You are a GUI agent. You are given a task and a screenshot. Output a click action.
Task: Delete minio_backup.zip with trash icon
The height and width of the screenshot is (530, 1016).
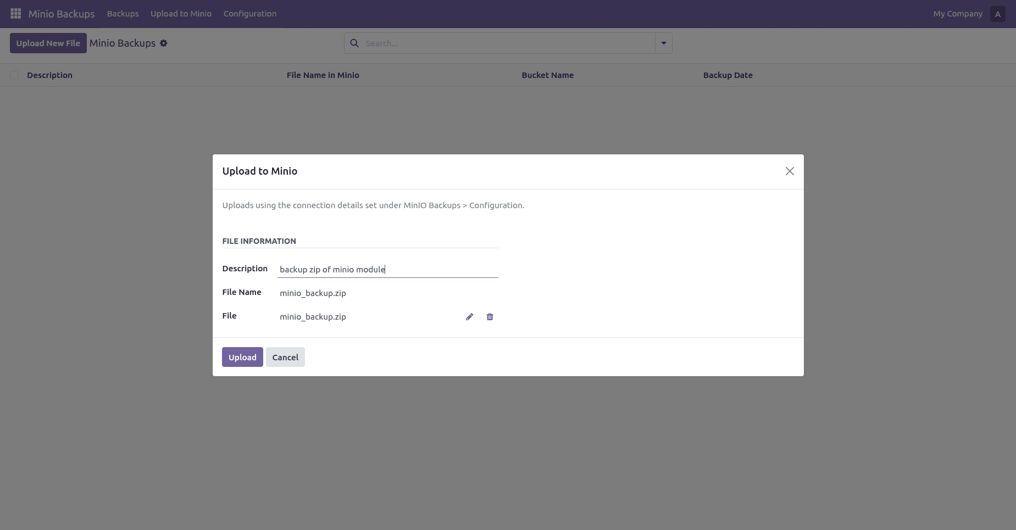(490, 317)
